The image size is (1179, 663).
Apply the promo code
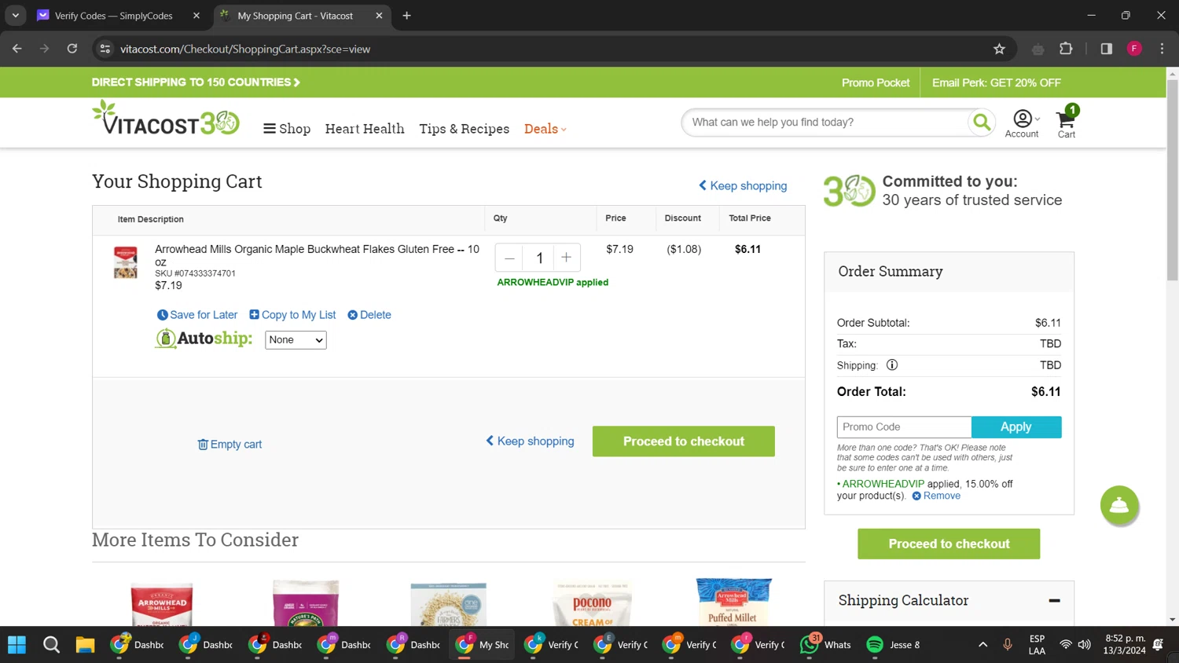1016,427
